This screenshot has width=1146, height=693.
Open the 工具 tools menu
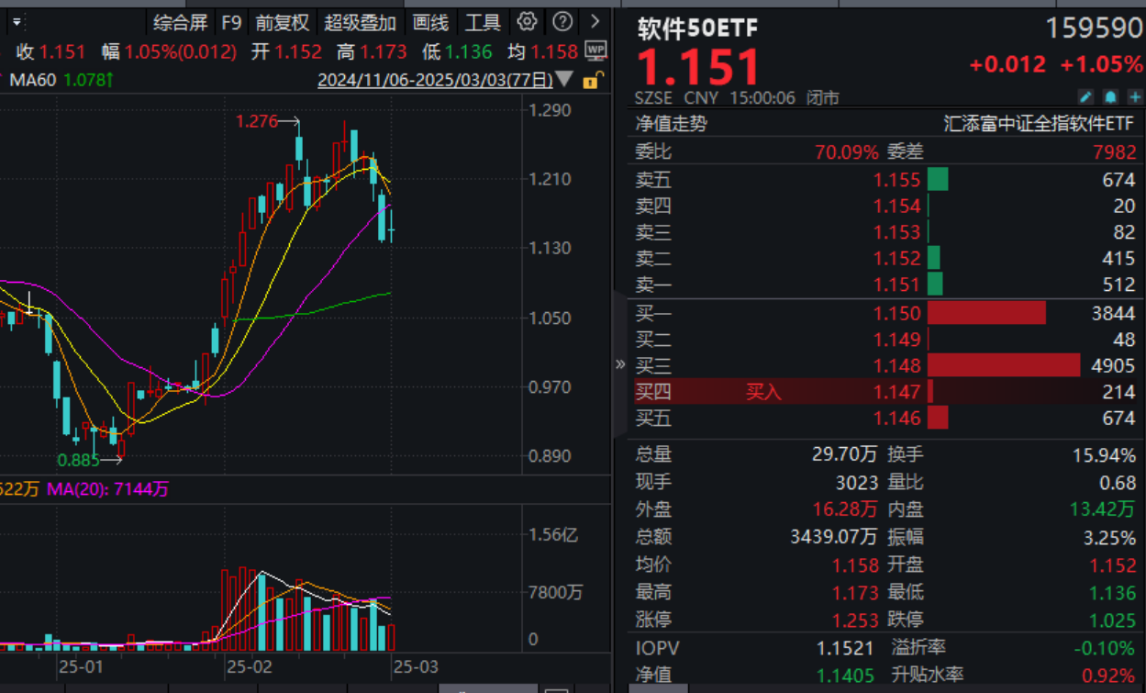point(482,22)
